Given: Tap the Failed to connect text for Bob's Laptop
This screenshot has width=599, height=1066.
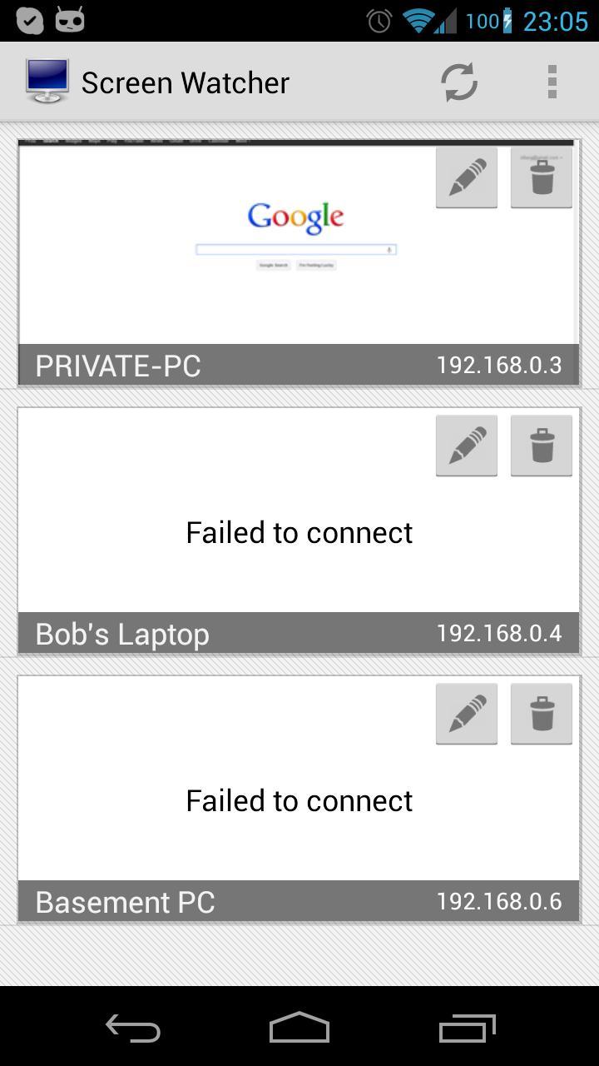Looking at the screenshot, I should [299, 533].
